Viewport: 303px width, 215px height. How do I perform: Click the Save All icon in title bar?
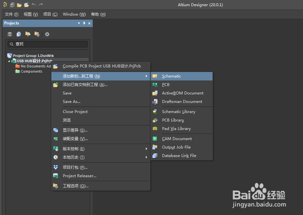pyautogui.click(x=12, y=5)
